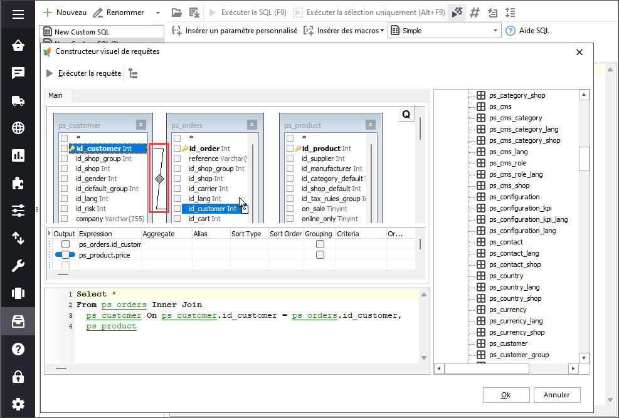Click ps_product in the SQL text
Viewport: 619px width, 418px height.
pos(112,326)
